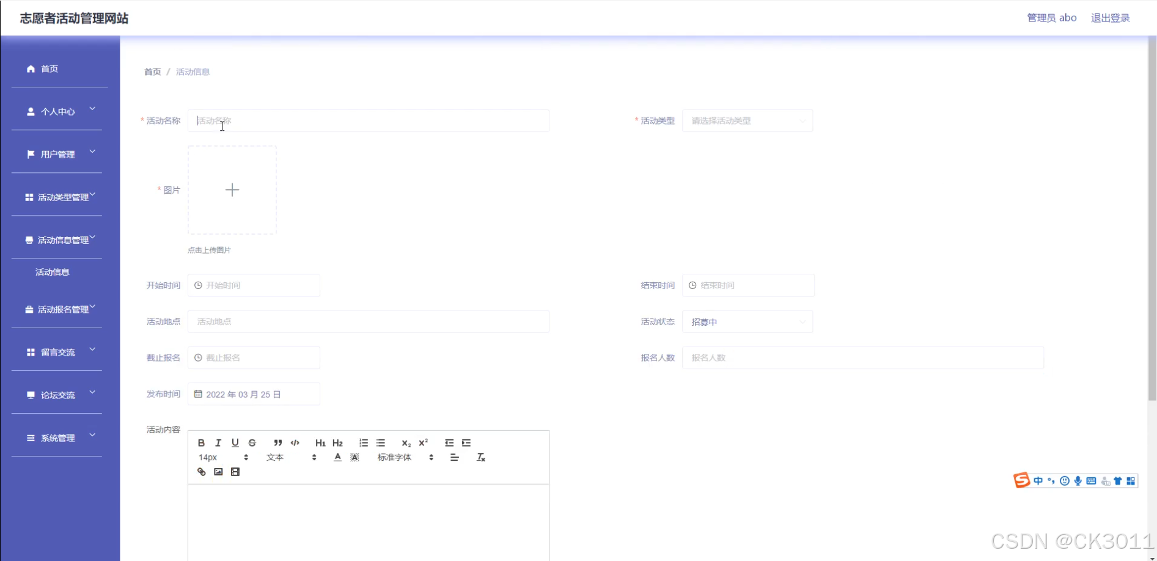Open the 结束时间 time picker
Screen dimensions: 1157x561
[x=748, y=285]
